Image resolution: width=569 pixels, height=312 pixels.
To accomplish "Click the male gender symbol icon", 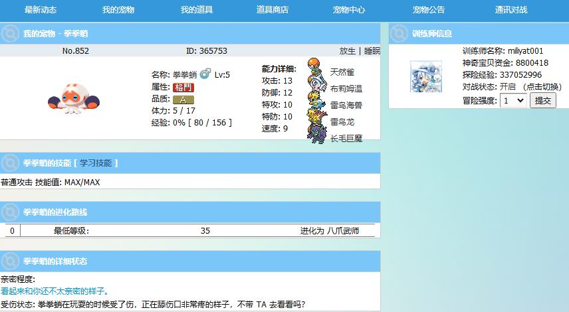I will tap(205, 74).
